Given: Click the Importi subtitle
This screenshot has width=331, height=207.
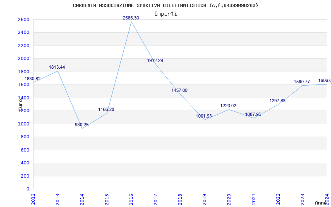Looking at the screenshot, I should (165, 14).
